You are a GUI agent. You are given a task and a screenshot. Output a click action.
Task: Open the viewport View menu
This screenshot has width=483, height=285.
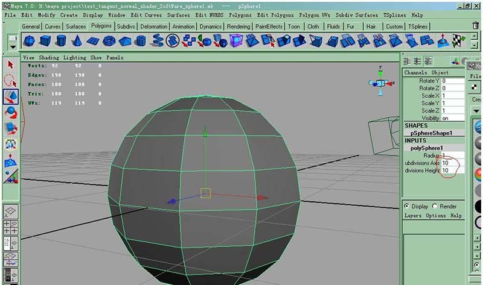tap(28, 57)
